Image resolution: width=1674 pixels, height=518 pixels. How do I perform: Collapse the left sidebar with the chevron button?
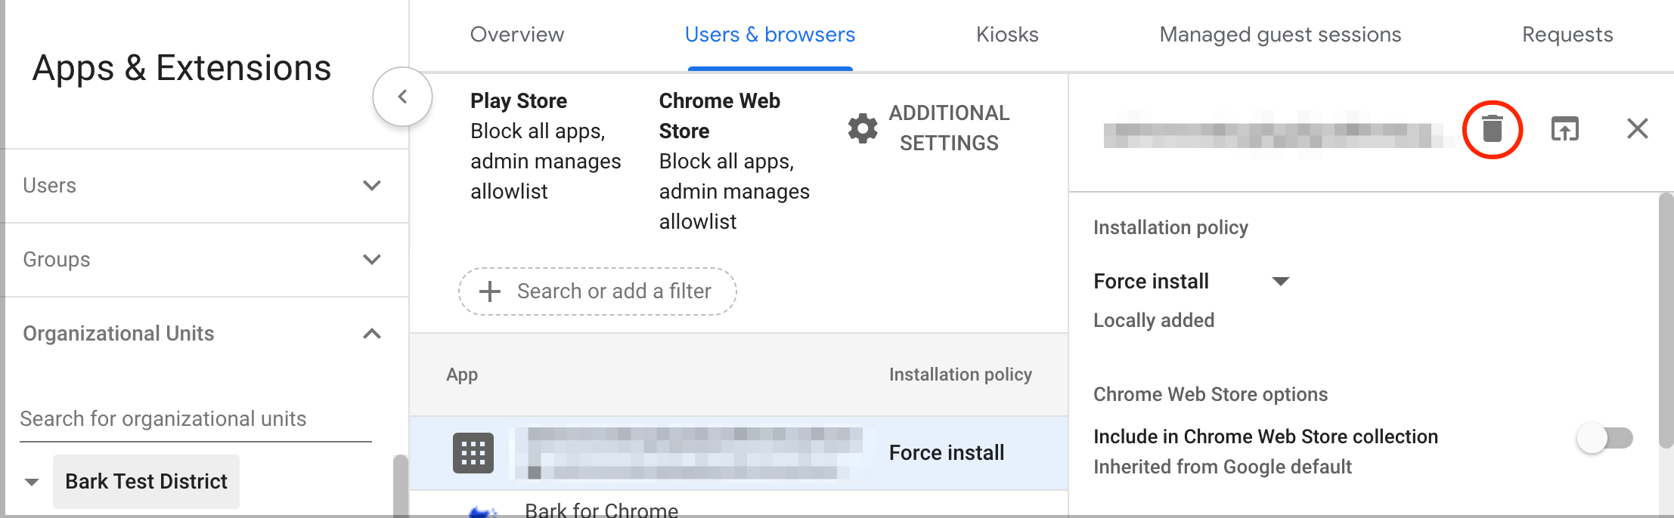tap(402, 97)
